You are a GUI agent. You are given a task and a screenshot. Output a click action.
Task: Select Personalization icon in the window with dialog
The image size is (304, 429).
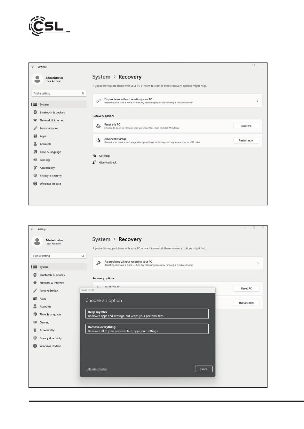35,291
